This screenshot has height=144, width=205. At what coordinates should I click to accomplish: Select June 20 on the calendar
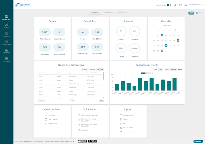click(x=178, y=40)
